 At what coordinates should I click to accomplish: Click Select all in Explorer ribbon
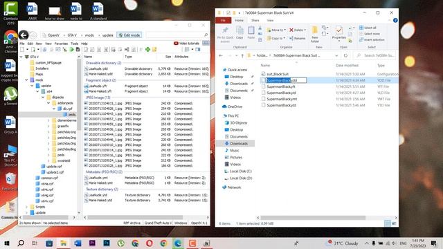[368, 28]
